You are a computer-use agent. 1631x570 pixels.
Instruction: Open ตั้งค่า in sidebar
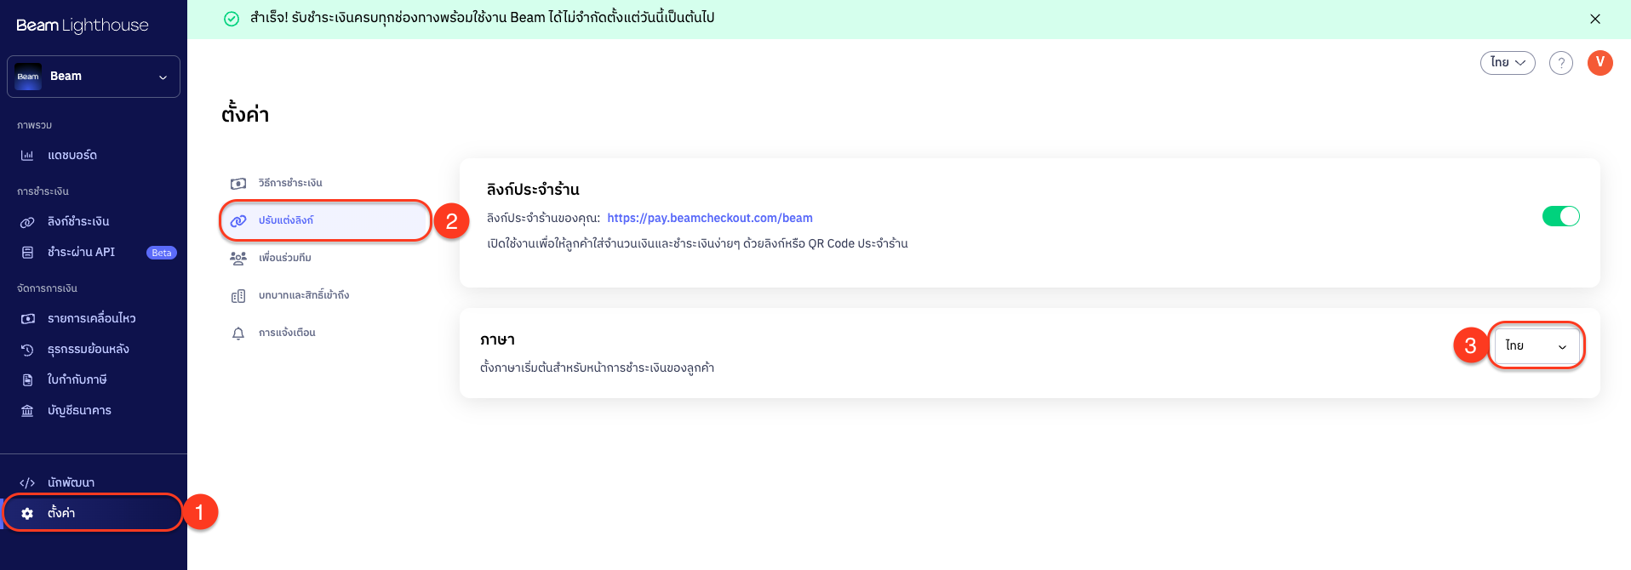tap(94, 513)
